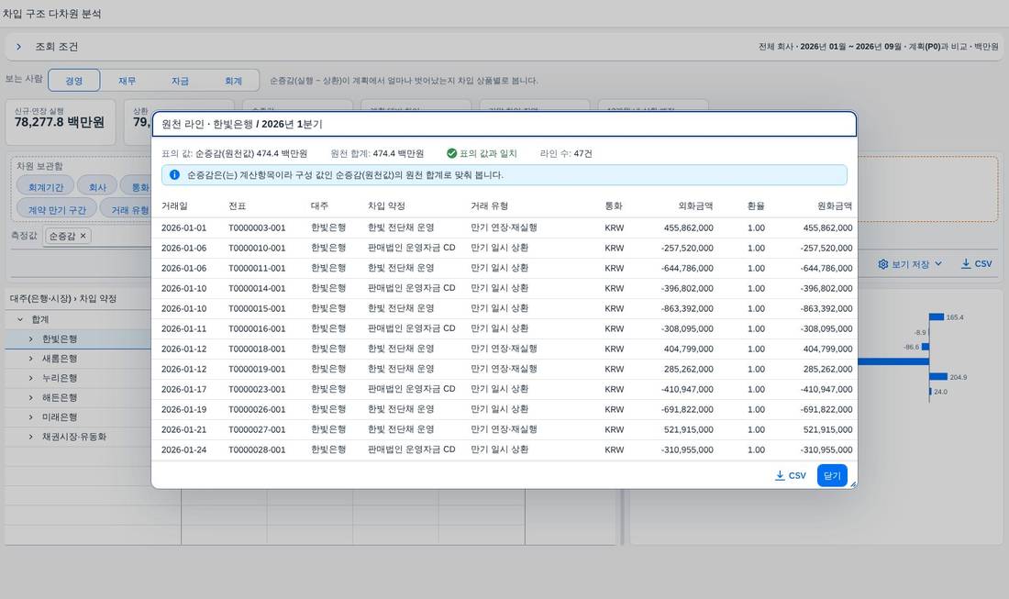Click voucher T0000027-001 cell
The height and width of the screenshot is (599, 1009).
click(x=257, y=429)
